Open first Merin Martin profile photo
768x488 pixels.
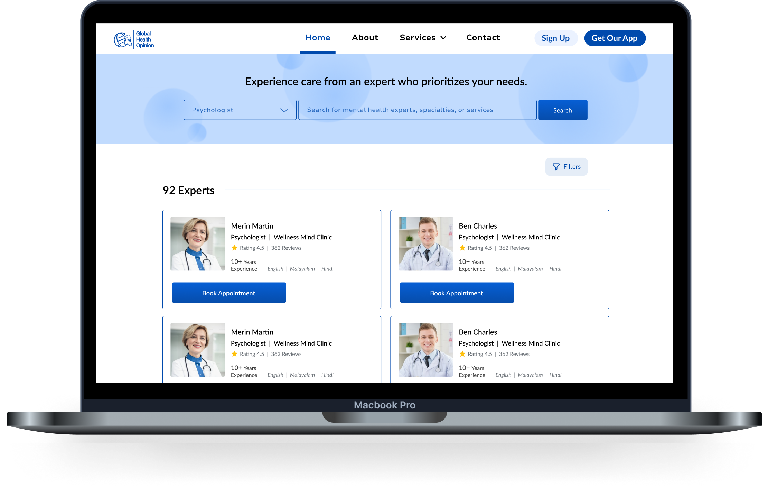click(197, 243)
